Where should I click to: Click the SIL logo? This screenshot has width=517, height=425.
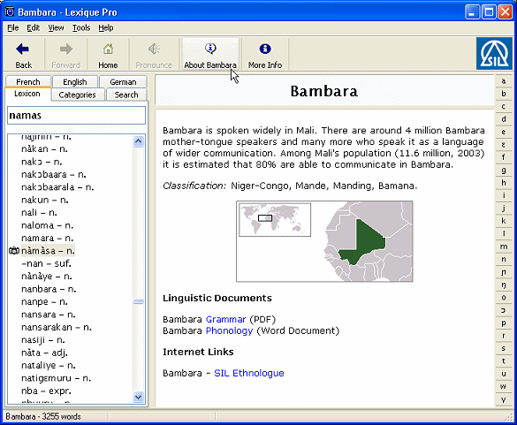pos(494,53)
